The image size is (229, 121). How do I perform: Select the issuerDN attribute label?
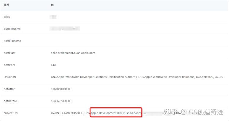point(10,77)
